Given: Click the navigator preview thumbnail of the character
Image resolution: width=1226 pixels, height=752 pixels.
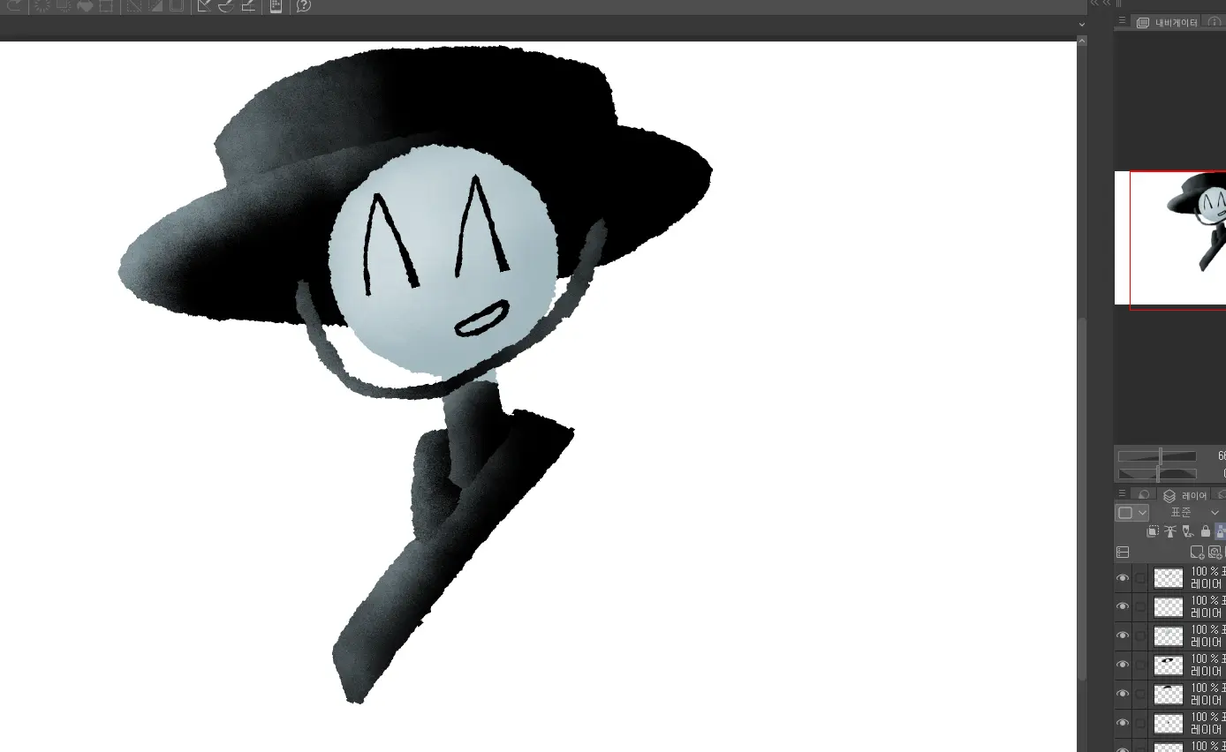Looking at the screenshot, I should (x=1177, y=239).
